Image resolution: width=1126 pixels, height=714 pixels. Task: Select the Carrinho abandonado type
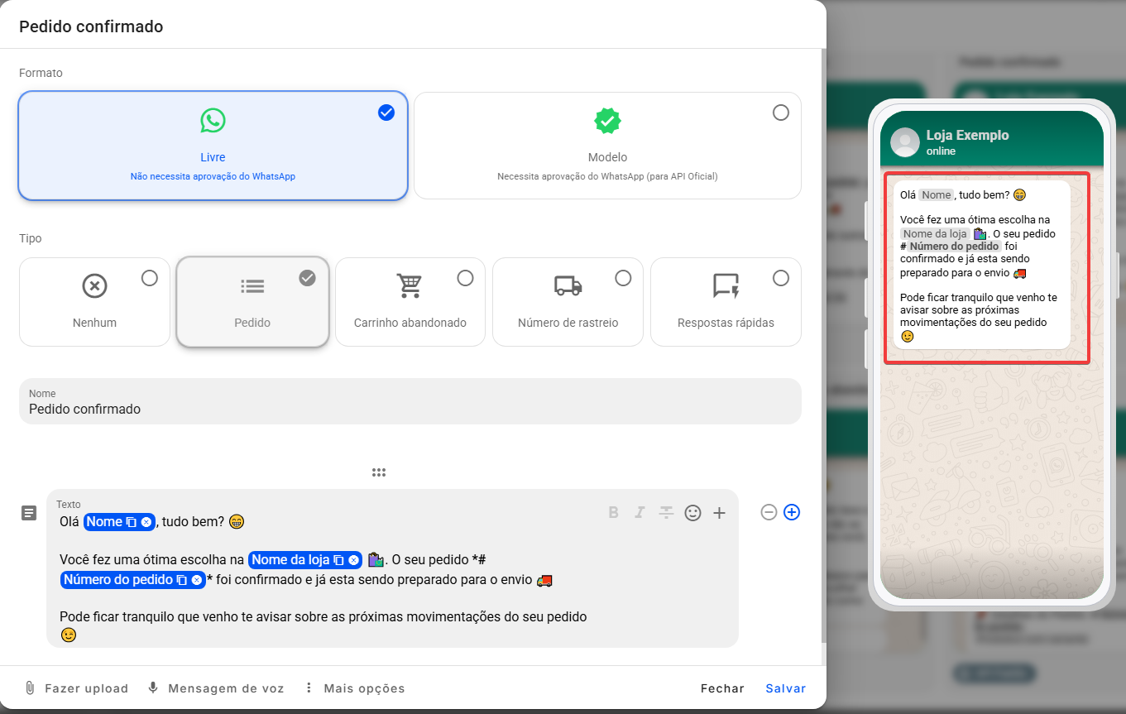tap(410, 301)
